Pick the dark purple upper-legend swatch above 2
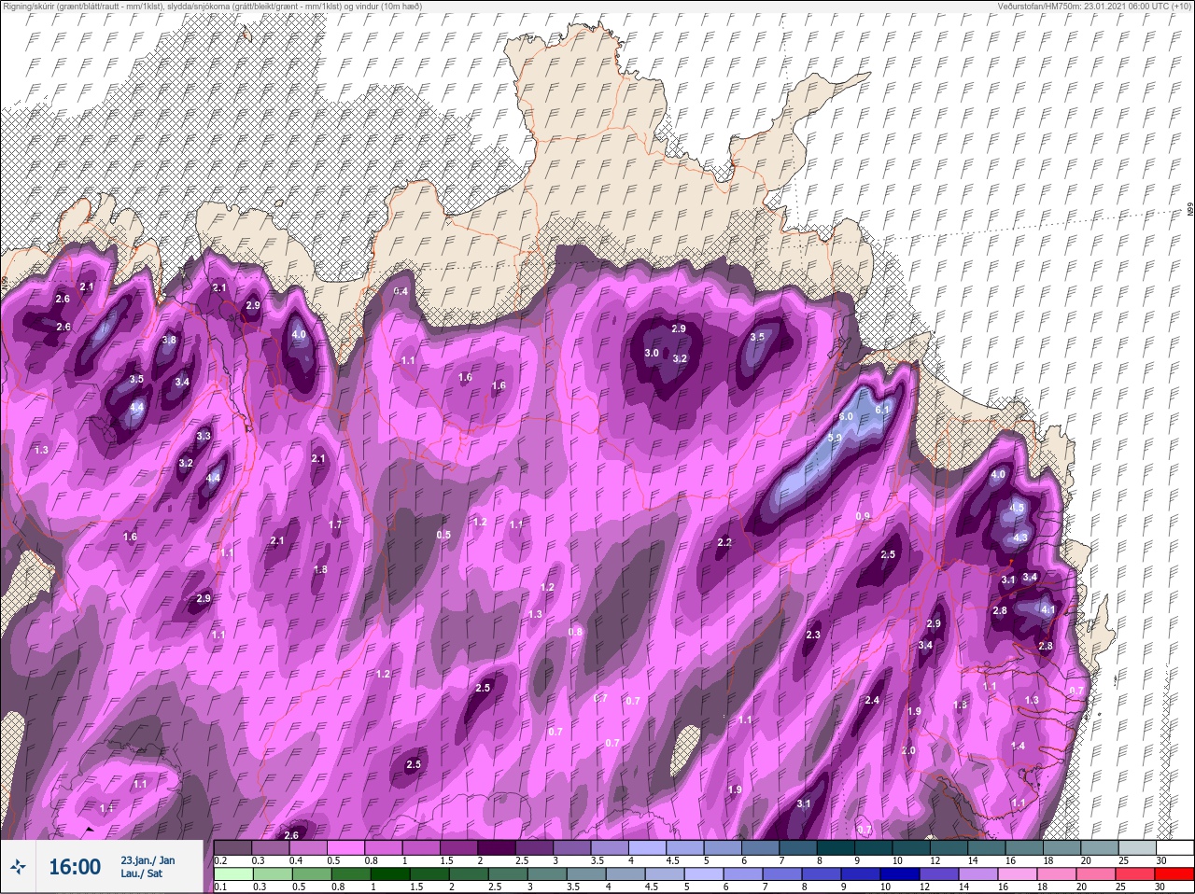Viewport: 1195px width, 894px height. [497, 847]
